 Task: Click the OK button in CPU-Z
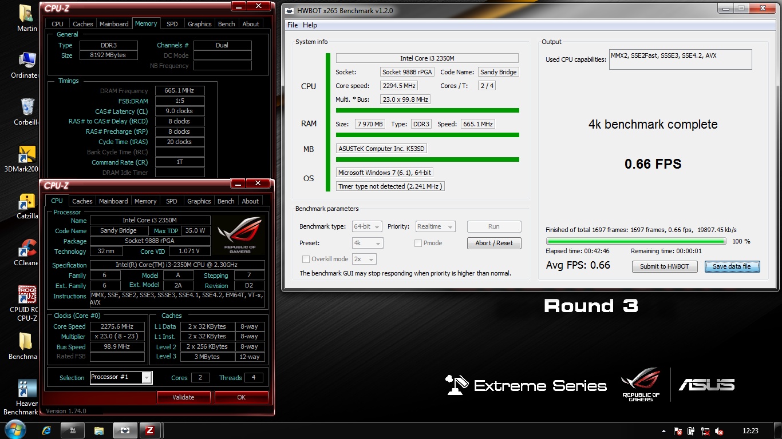241,397
